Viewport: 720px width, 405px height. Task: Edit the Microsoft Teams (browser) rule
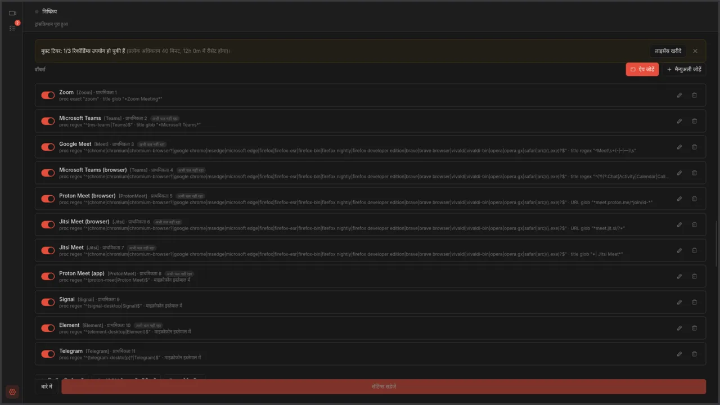click(x=679, y=173)
